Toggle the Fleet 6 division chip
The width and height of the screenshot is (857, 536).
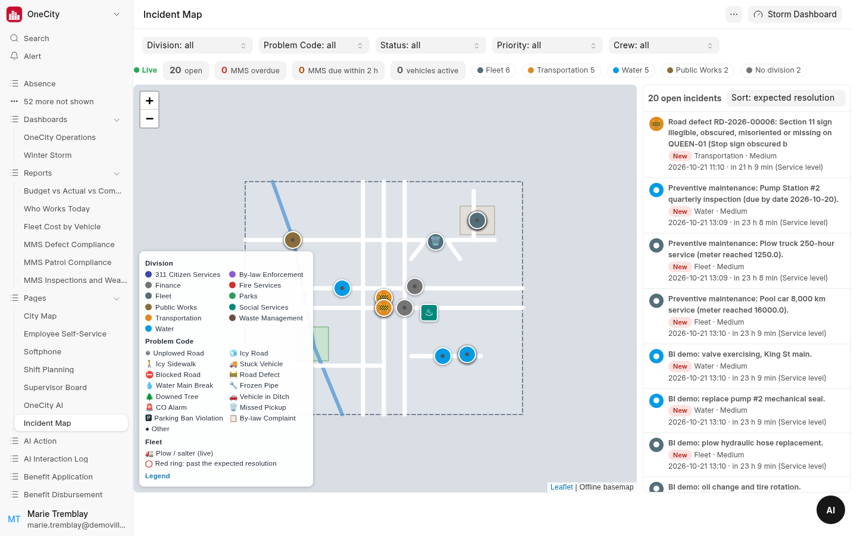tap(493, 70)
